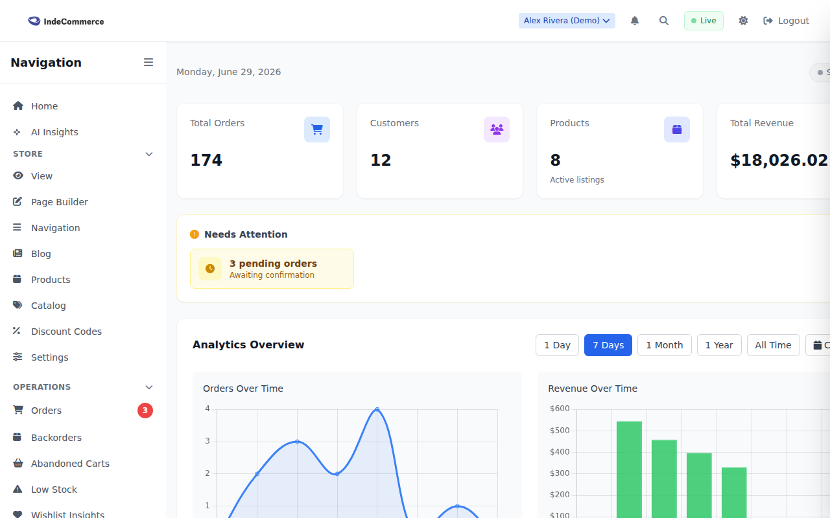Click the tallest green revenue bar
The image size is (830, 518).
(x=629, y=469)
